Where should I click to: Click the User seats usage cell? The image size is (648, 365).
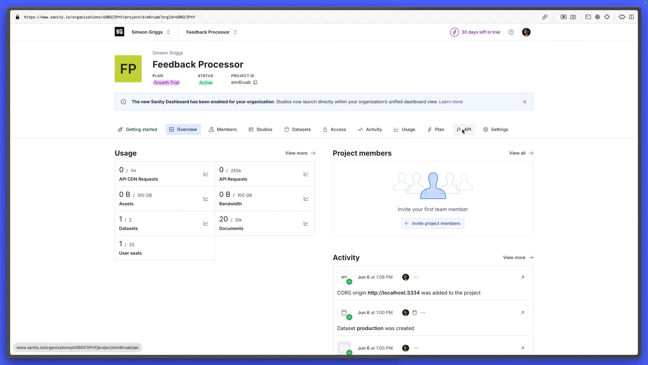click(x=165, y=248)
